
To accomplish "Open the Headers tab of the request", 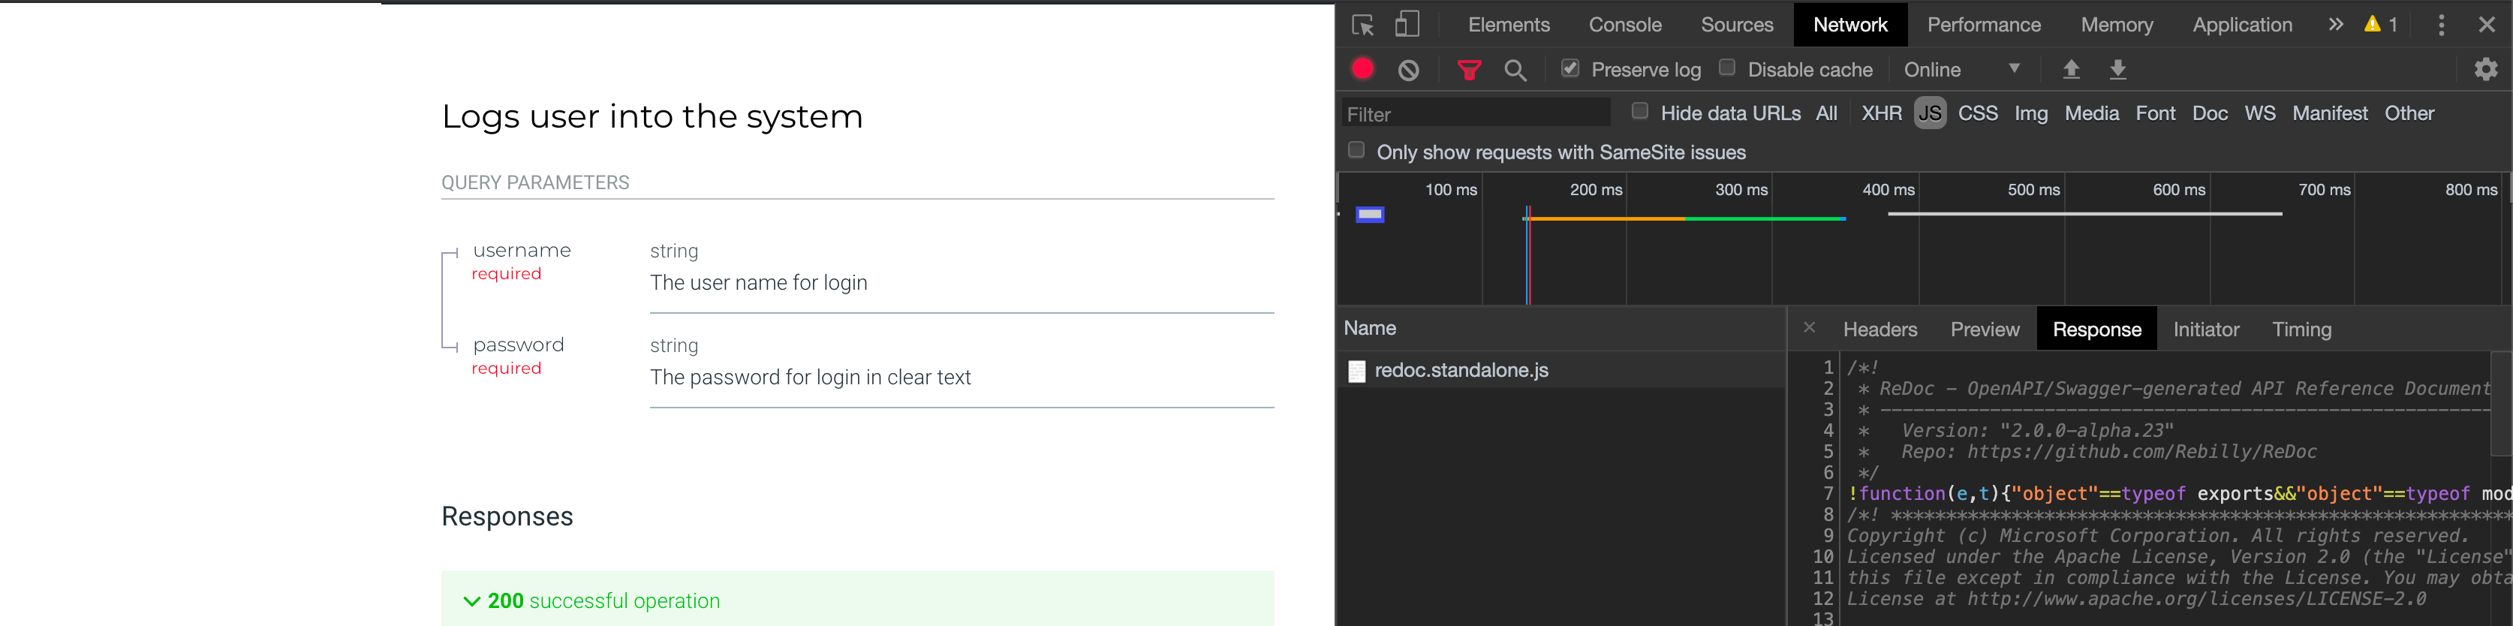I will (x=1880, y=330).
